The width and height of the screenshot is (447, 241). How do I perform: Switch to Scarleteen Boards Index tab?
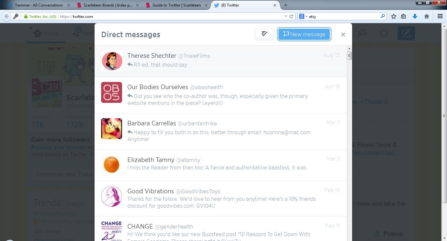(108, 5)
